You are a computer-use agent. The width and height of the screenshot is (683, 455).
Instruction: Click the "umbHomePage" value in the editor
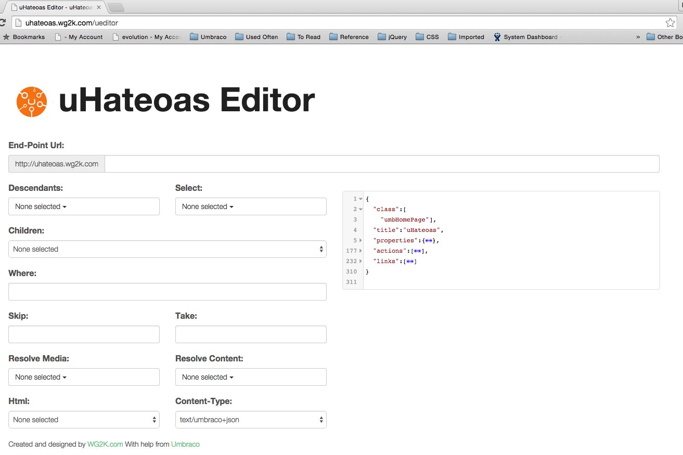coord(405,219)
